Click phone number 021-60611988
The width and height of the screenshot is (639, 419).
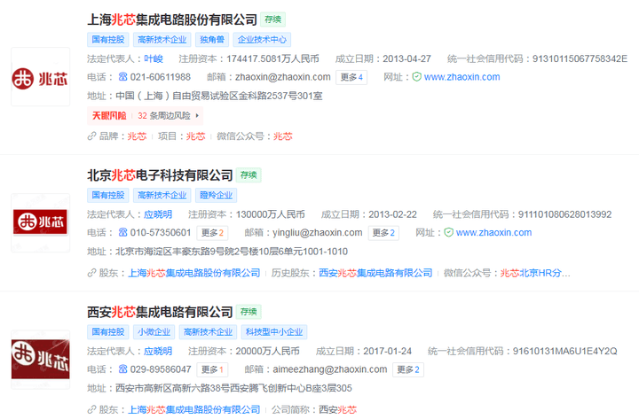160,77
